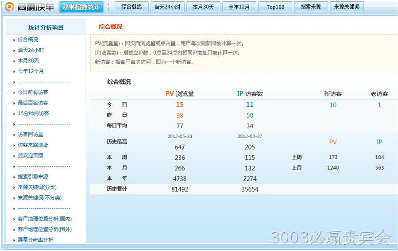Click the 新访客 column header
This screenshot has width=398, height=251.
coord(333,94)
